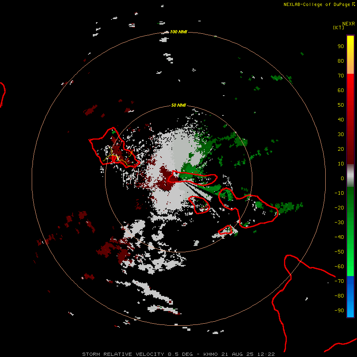The height and width of the screenshot is (357, 357).
Task: Click the 21 AUG 25 date text
Action: (238, 354)
